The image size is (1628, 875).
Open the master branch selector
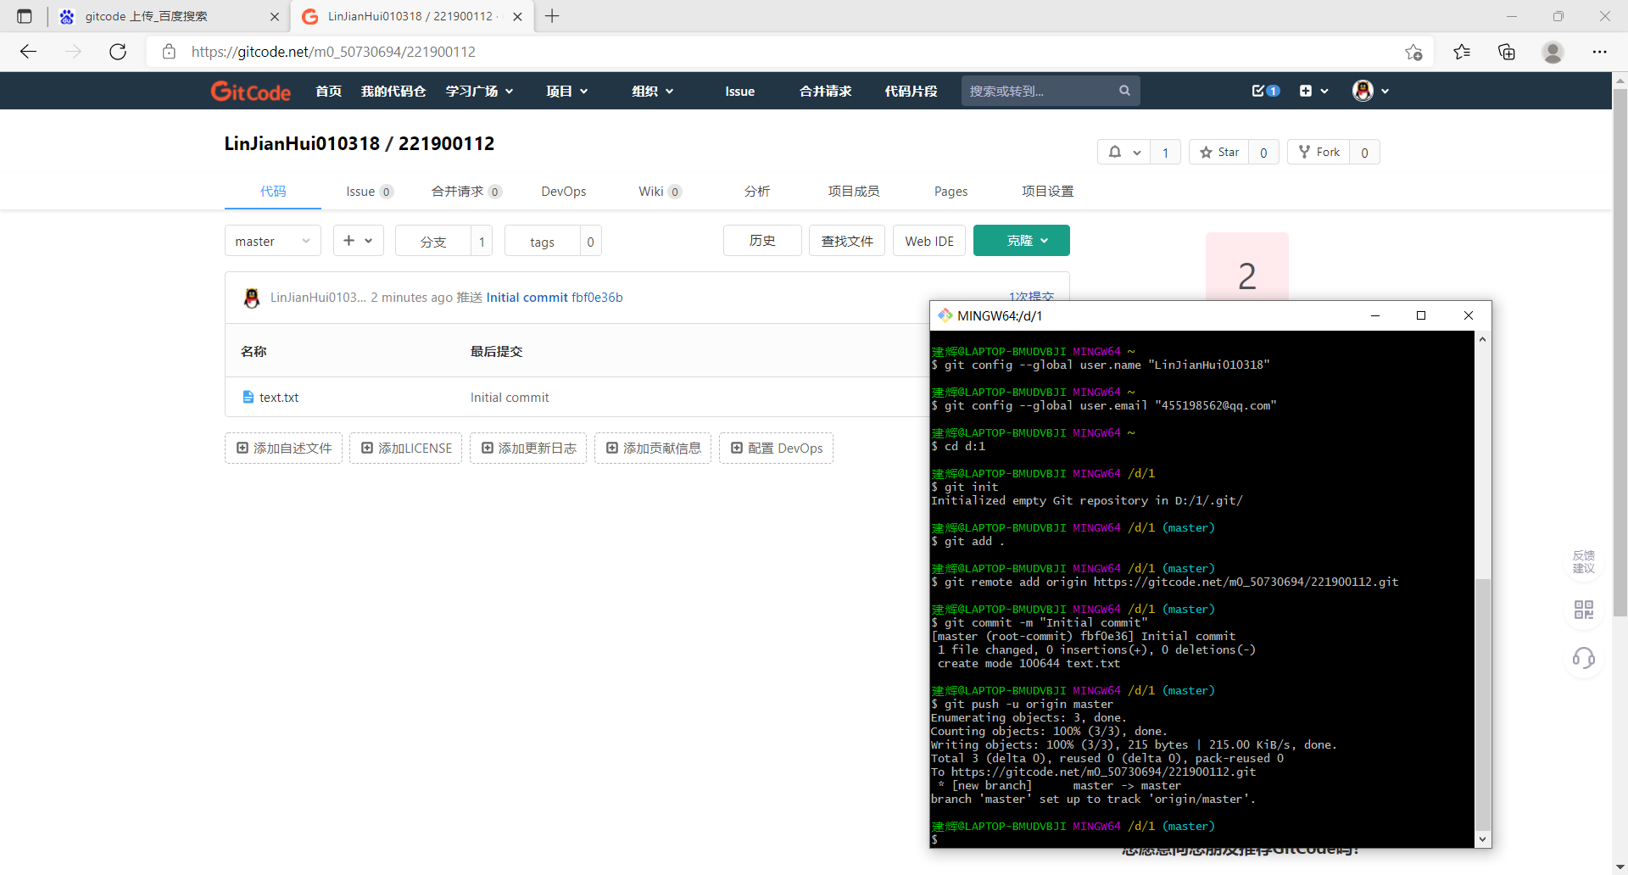point(272,241)
